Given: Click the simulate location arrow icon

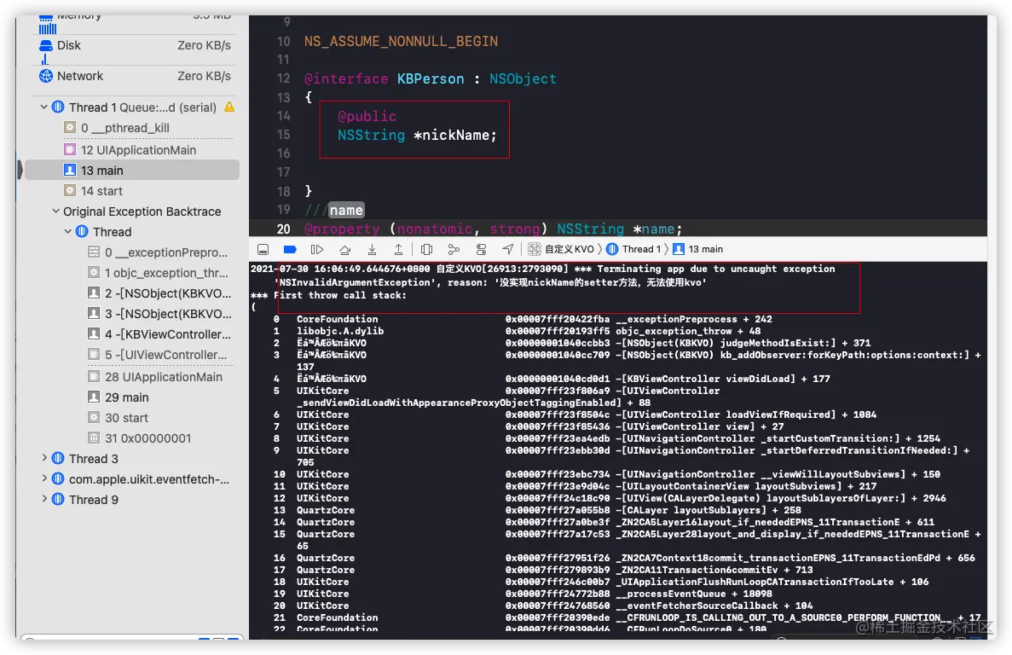Looking at the screenshot, I should [508, 249].
